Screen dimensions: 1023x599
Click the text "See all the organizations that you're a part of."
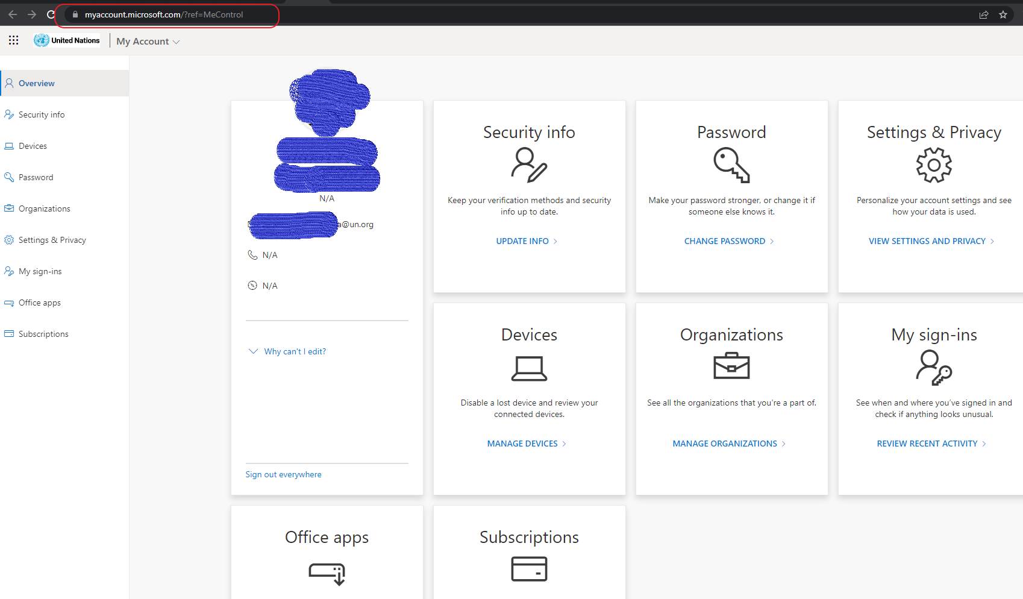[x=731, y=403]
